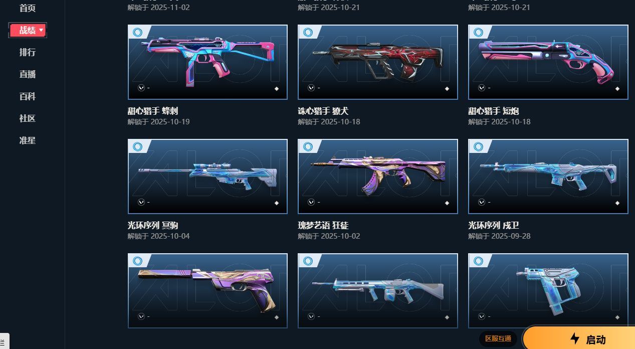Go to the 排行 sidebar item
The height and width of the screenshot is (349, 635).
(28, 52)
